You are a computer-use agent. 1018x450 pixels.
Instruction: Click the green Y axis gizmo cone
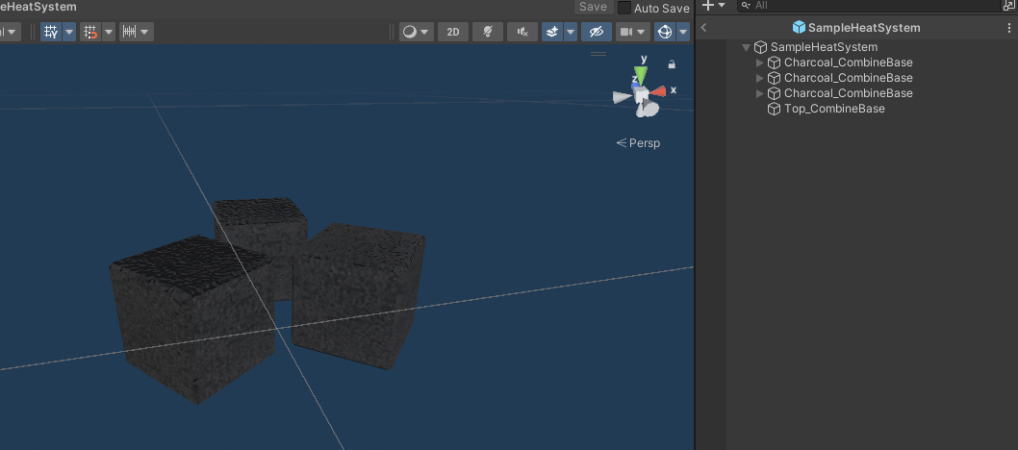coord(641,76)
